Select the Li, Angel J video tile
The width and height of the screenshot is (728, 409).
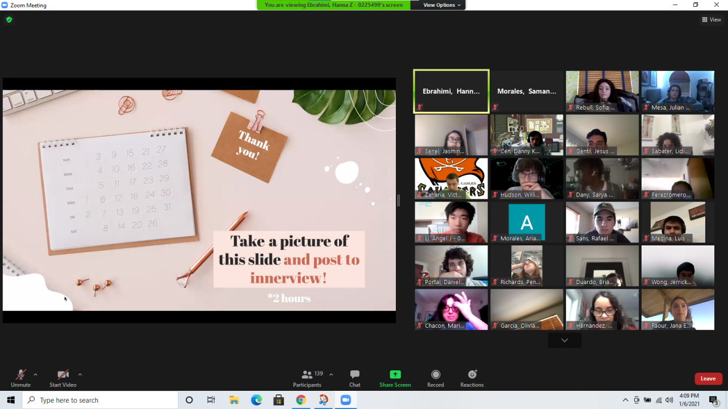[x=451, y=222]
